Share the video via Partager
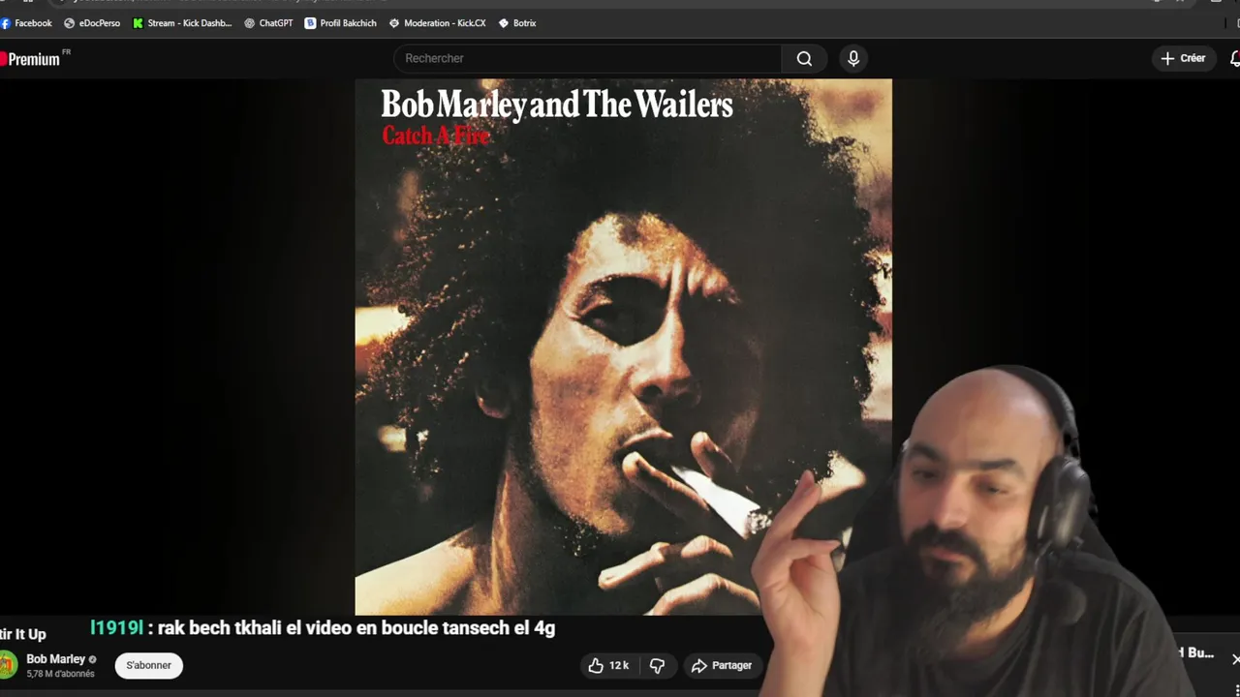The image size is (1240, 697). [x=722, y=665]
